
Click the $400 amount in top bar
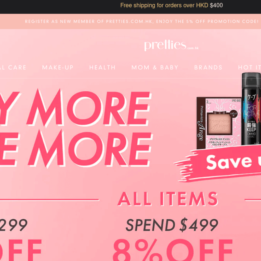click(216, 5)
